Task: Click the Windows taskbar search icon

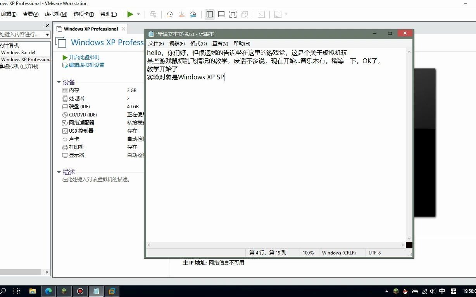Action: click(3, 291)
